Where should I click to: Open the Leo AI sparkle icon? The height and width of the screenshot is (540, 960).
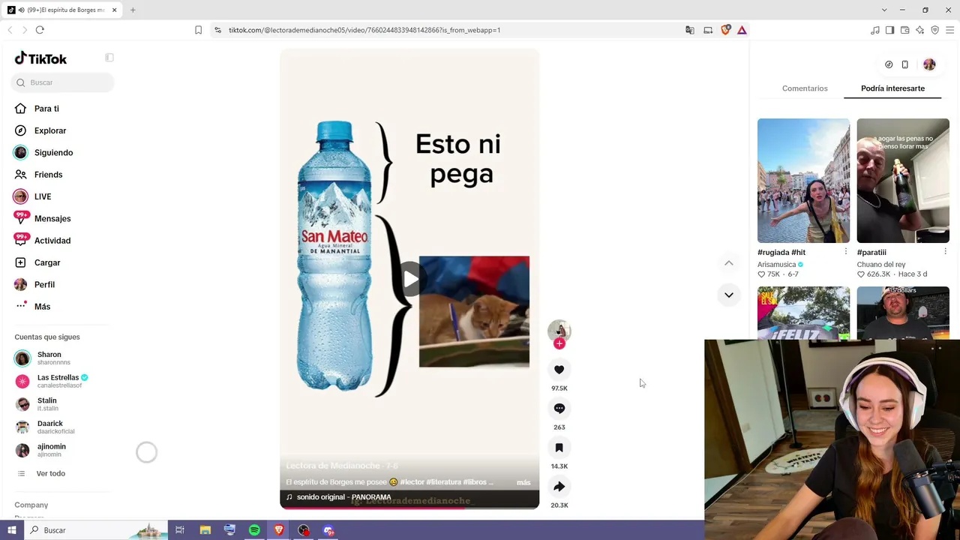coord(920,30)
